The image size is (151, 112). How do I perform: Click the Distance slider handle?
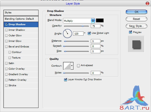(x=65, y=41)
